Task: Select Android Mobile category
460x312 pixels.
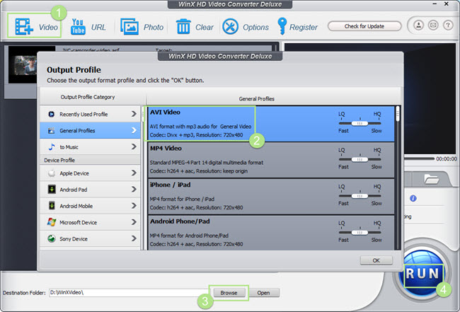Action: click(90, 206)
